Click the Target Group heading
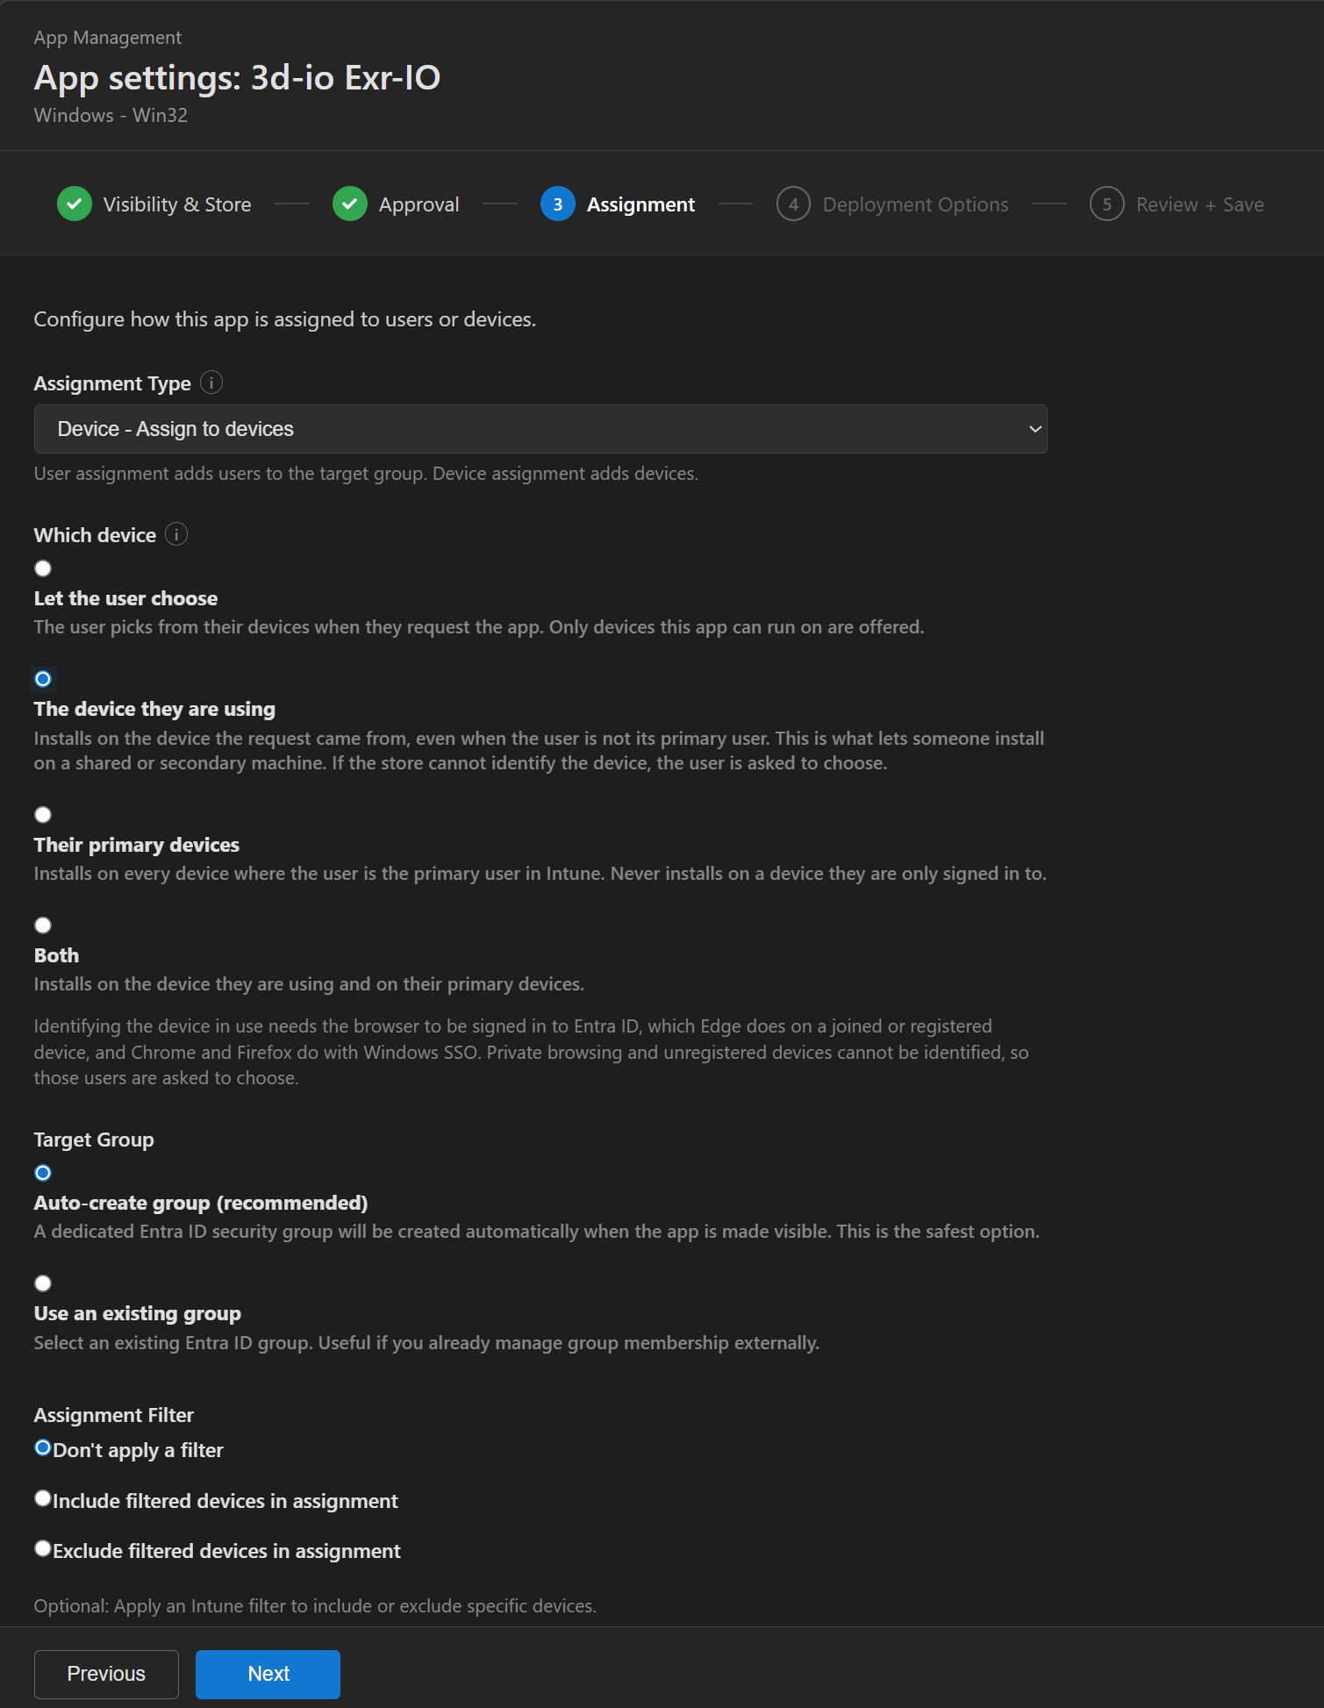The image size is (1324, 1708). coord(94,1140)
